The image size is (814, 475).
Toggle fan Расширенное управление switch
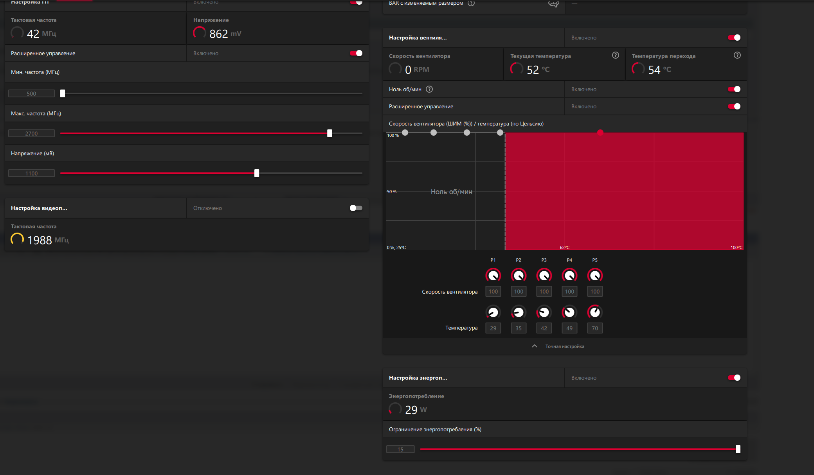tap(734, 106)
